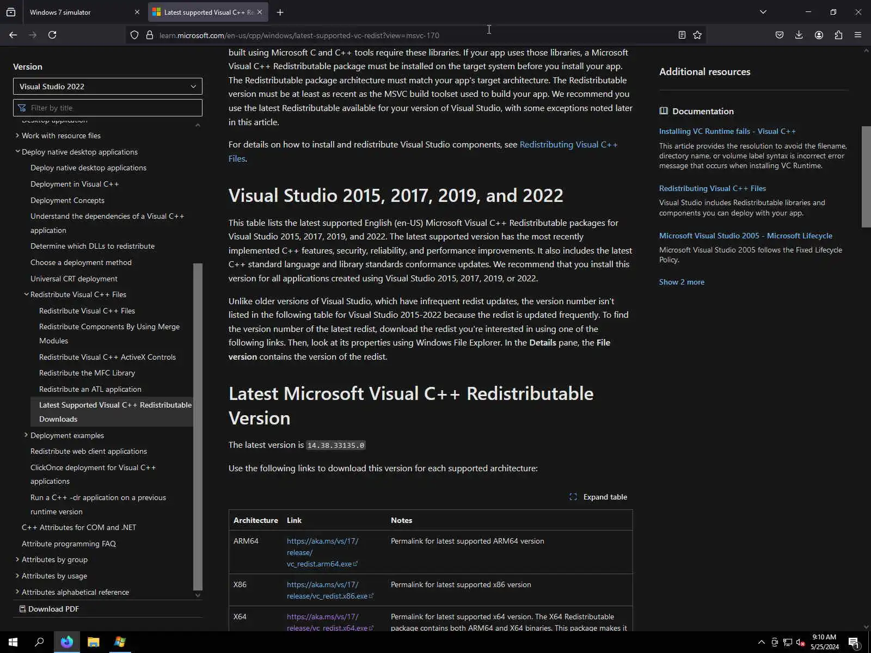Open a new browser tab
Image resolution: width=871 pixels, height=653 pixels.
(x=280, y=12)
